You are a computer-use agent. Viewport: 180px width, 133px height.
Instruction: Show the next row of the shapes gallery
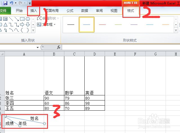click(33, 25)
